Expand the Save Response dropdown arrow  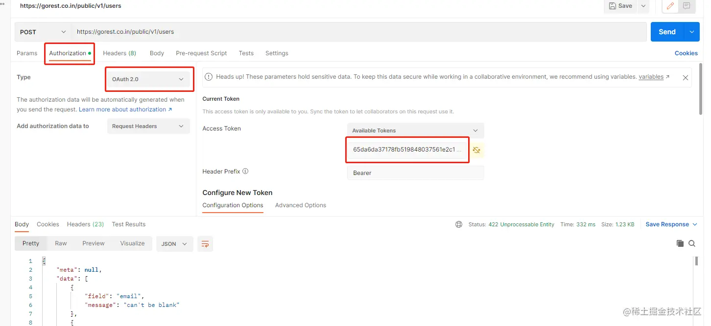coord(694,224)
